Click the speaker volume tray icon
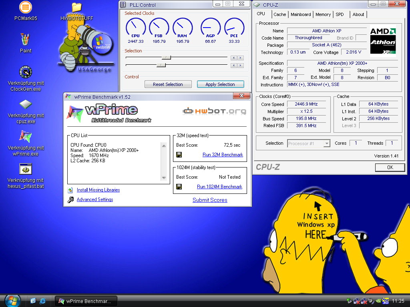This screenshot has height=307, width=410. (x=371, y=301)
